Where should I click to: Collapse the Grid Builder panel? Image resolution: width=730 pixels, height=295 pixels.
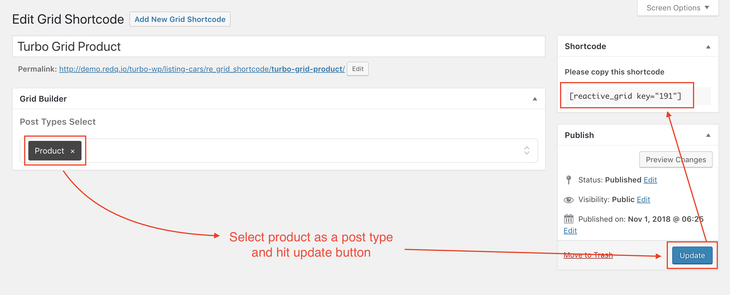pyautogui.click(x=535, y=99)
